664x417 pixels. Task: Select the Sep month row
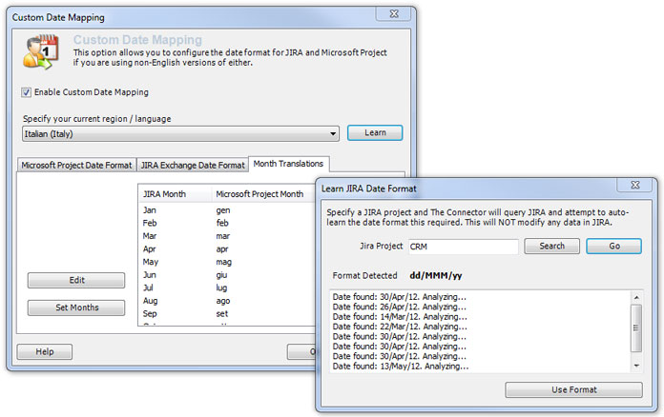[226, 314]
